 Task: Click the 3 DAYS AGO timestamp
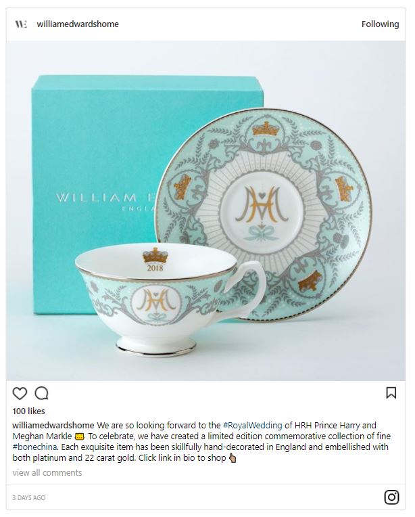pyautogui.click(x=29, y=497)
